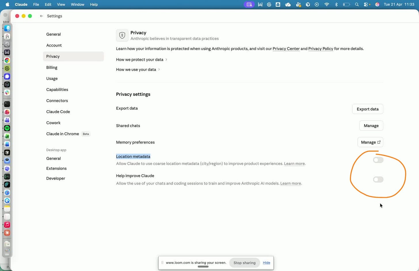Open the Privacy Policy link
The width and height of the screenshot is (419, 271).
point(321,49)
